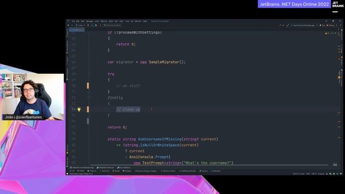
Task: Click the '// clean up' comment
Action: pos(128,109)
